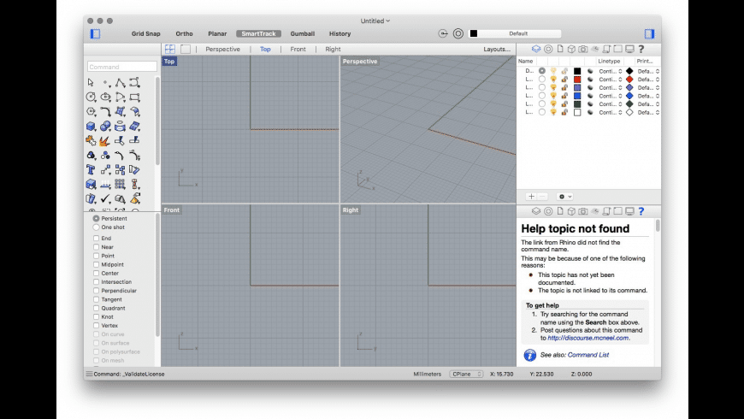Viewport: 744px width, 419px height.
Task: Click the camera icon in the inspector toolbar
Action: pos(582,49)
